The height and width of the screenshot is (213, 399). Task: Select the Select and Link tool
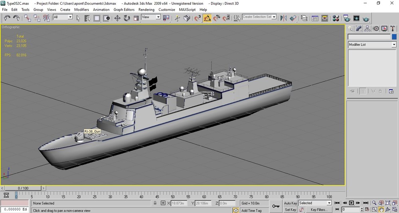[28, 18]
